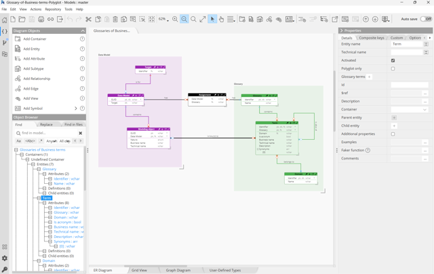Cut selection with scissors icon
This screenshot has width=434, height=274.
(88, 19)
